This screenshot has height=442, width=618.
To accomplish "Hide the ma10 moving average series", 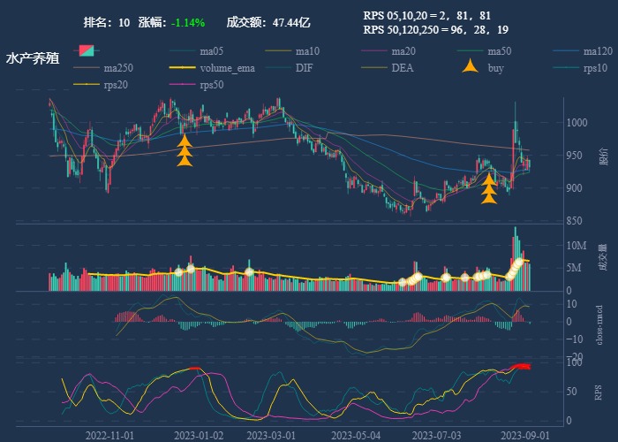I will (307, 51).
